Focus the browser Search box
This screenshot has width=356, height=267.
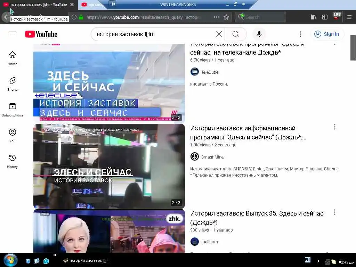point(260,17)
